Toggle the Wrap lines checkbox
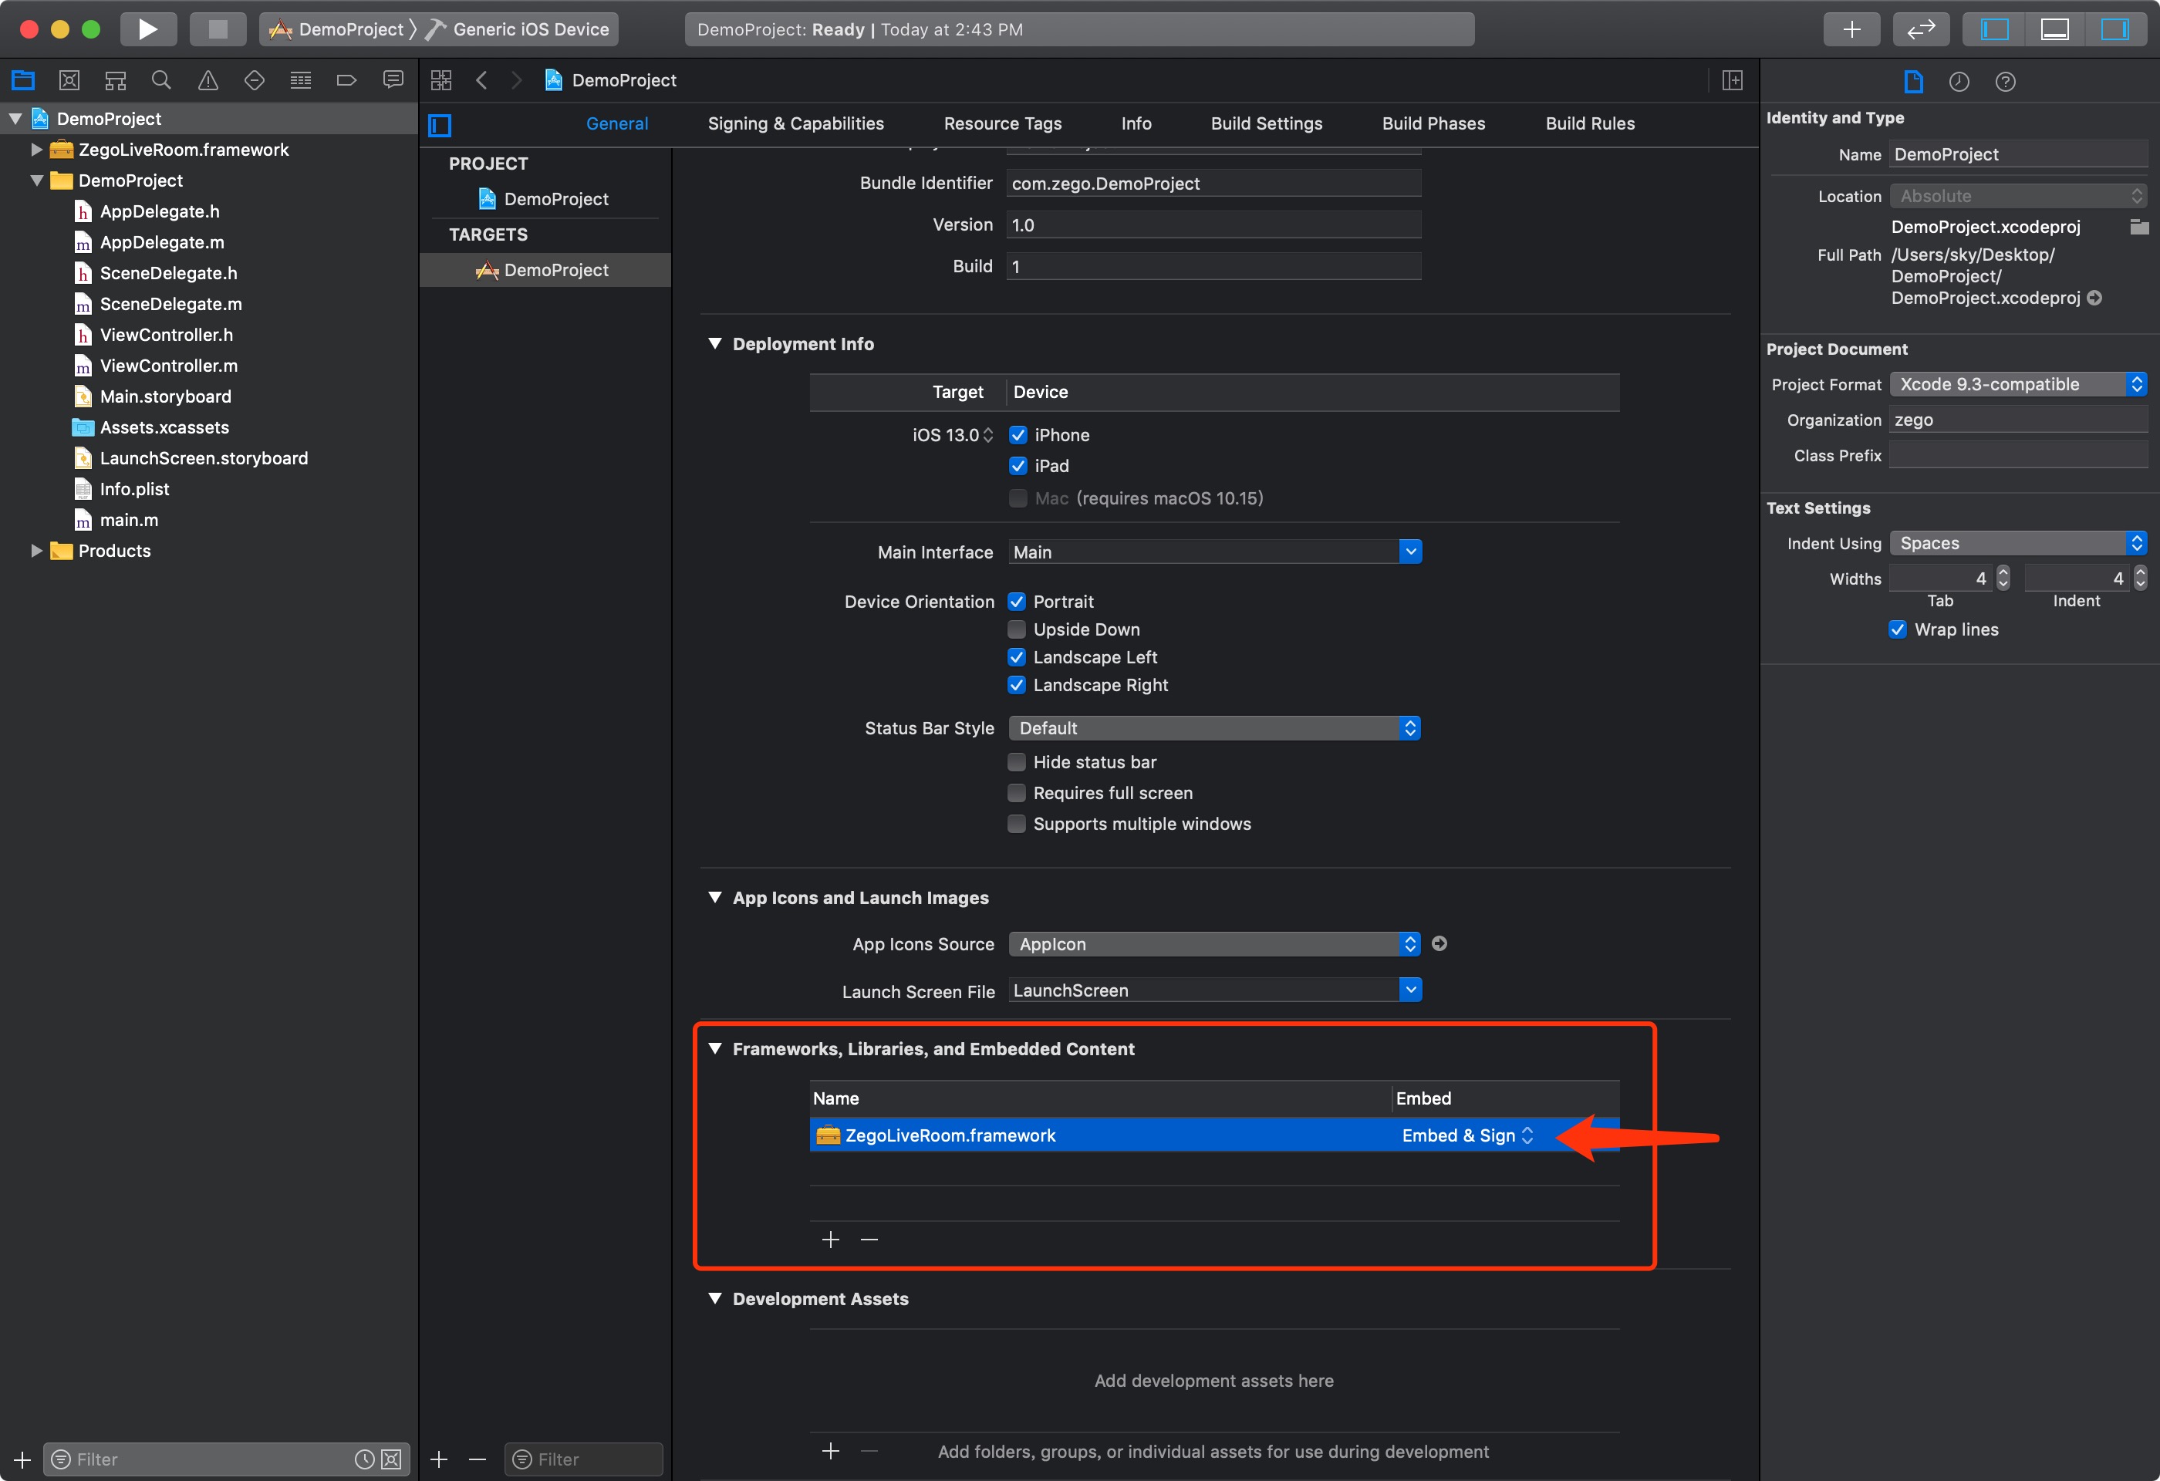 1898,629
